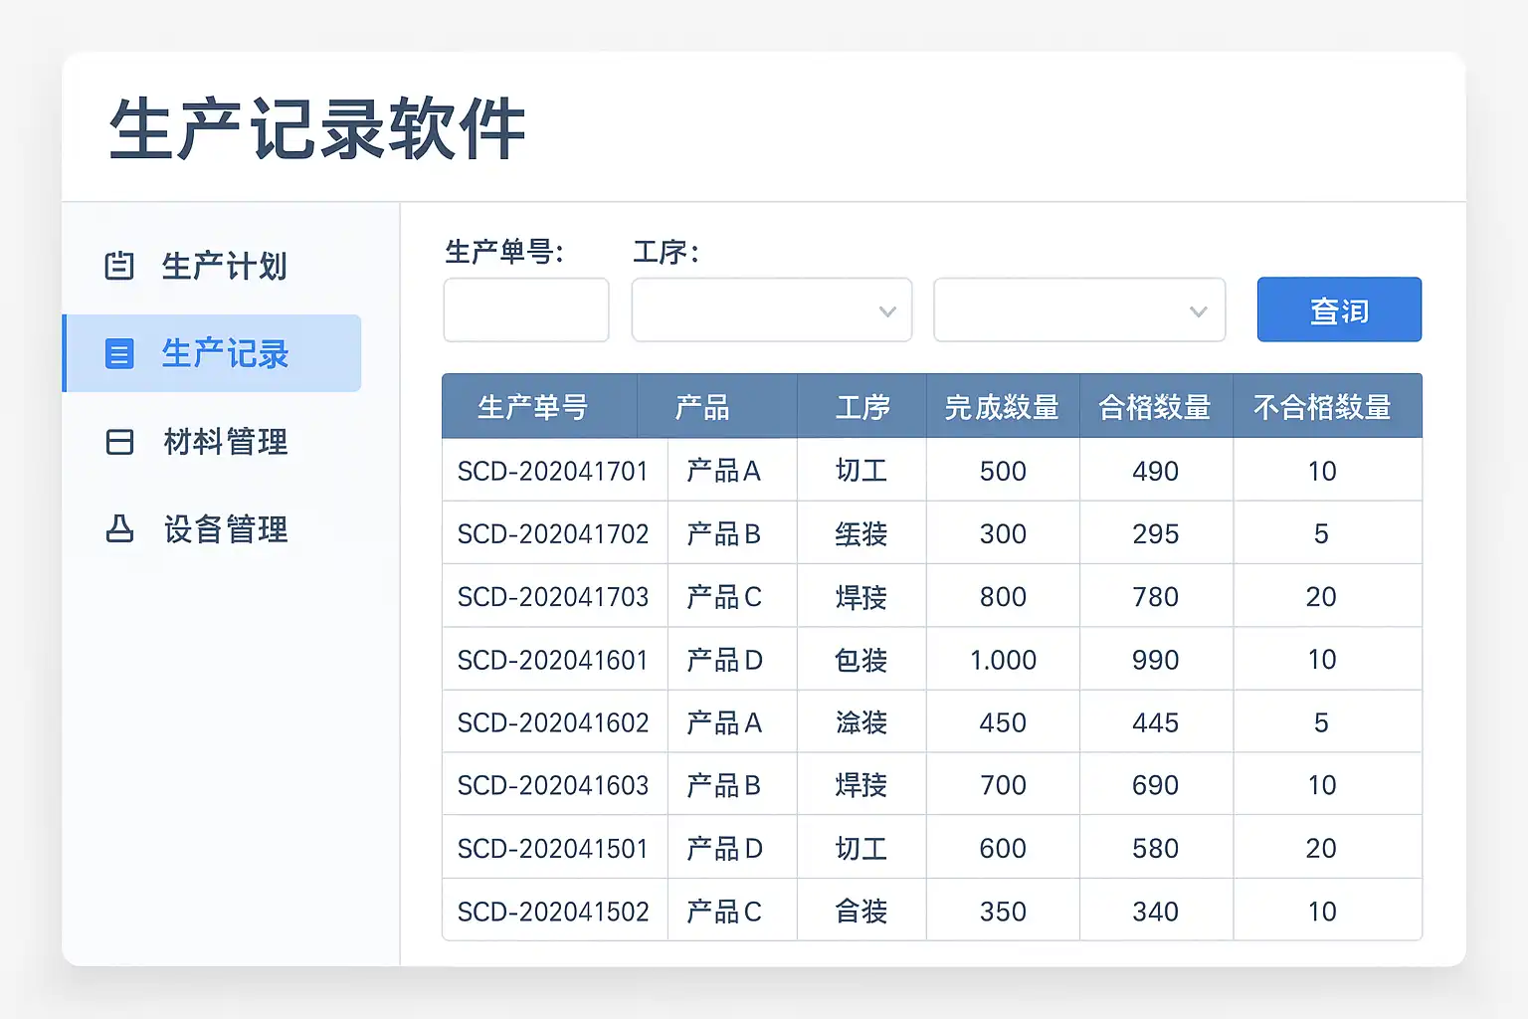
Task: Click the 材料管理 box icon
Action: click(x=119, y=442)
